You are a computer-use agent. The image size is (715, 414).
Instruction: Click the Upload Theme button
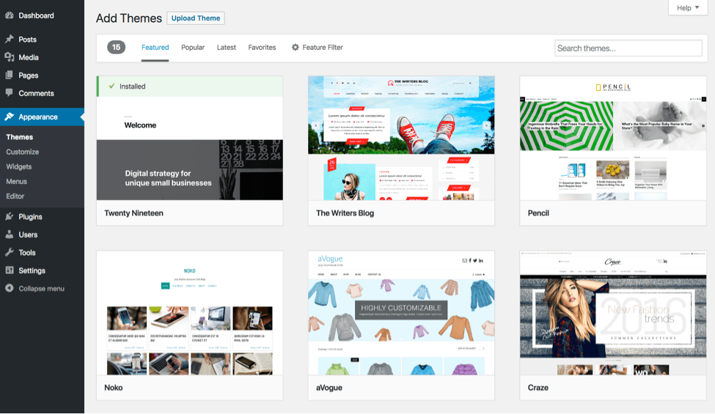click(x=196, y=18)
